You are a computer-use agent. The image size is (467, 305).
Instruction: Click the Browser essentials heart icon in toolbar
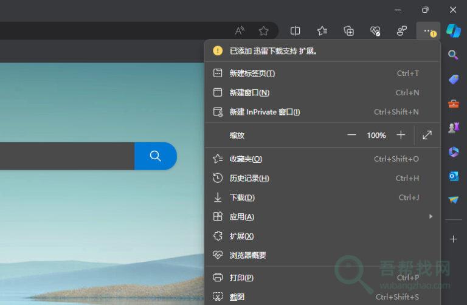coord(375,31)
